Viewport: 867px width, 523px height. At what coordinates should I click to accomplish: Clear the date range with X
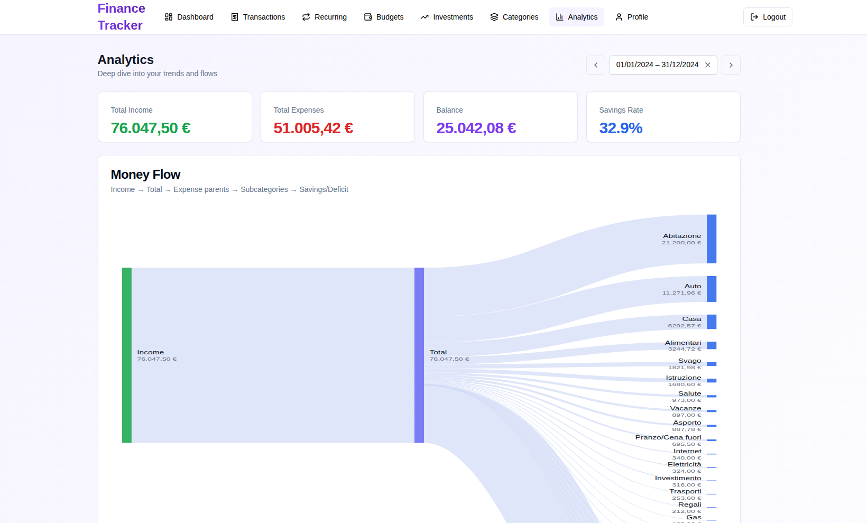tap(708, 65)
